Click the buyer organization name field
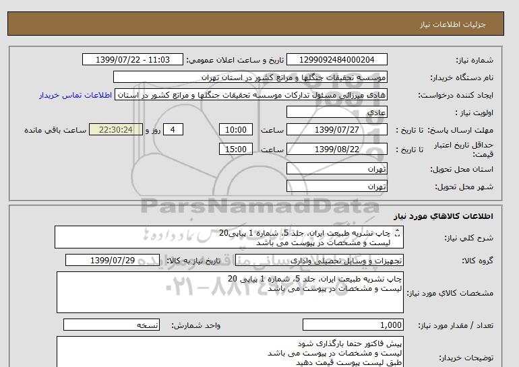519x367 pixels. coord(250,77)
